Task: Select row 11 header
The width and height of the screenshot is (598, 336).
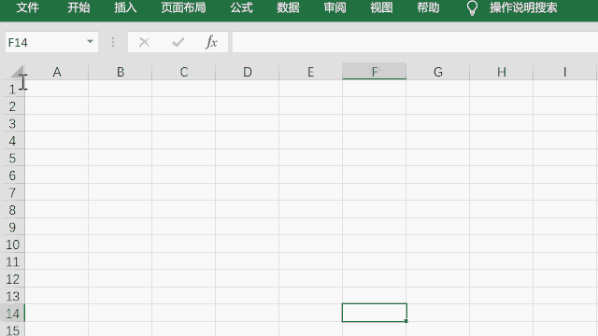Action: pos(12,261)
